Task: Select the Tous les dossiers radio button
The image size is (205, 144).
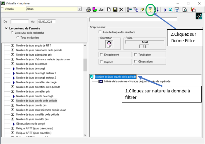Action: click(x=18, y=37)
